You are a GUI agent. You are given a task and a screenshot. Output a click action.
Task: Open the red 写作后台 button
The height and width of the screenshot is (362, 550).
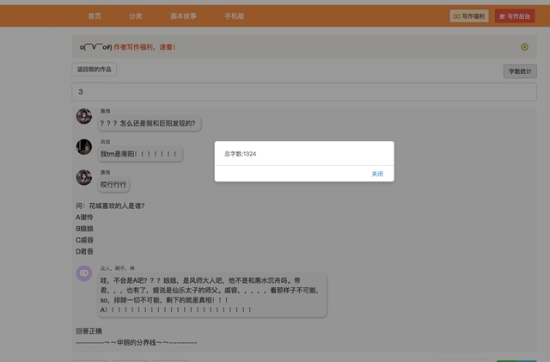tap(514, 15)
